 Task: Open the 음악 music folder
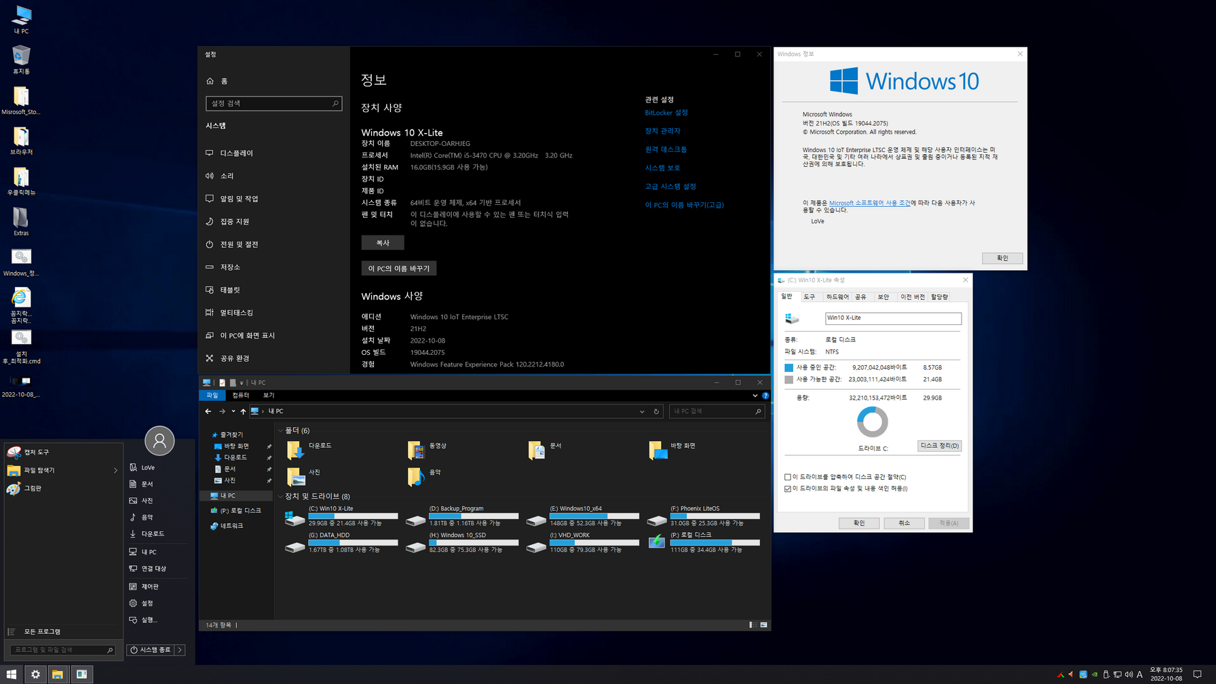click(x=425, y=476)
